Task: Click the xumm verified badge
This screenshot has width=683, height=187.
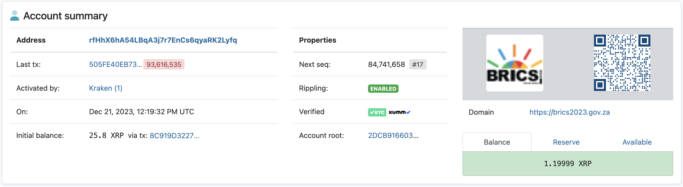Action: [x=399, y=112]
